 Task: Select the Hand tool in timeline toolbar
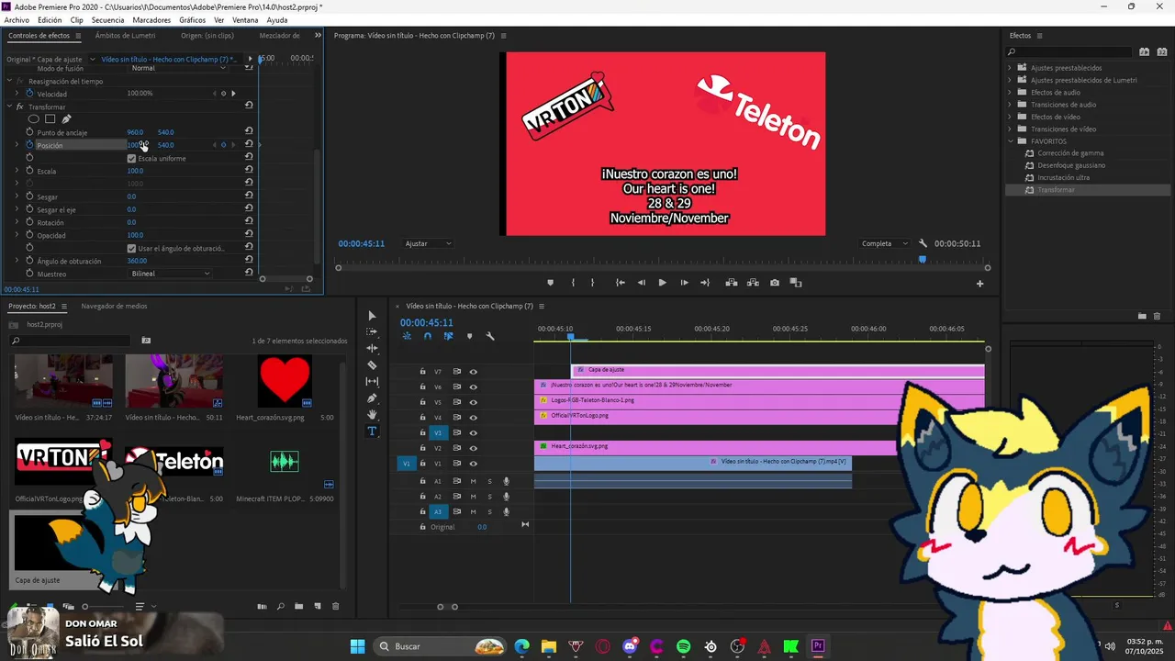click(x=372, y=414)
